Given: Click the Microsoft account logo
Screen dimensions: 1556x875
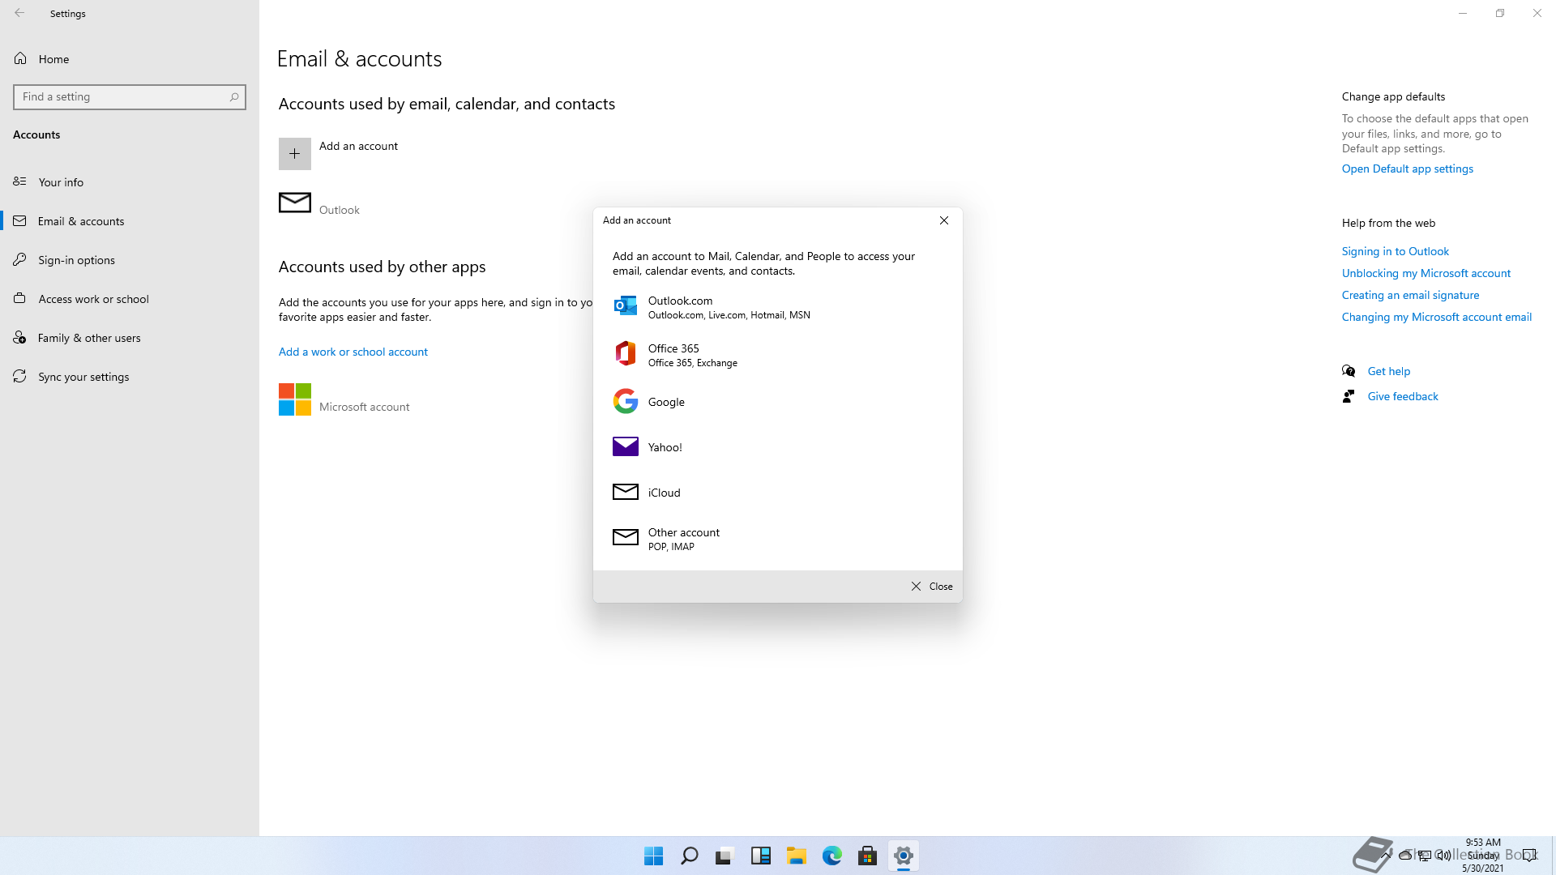Looking at the screenshot, I should click(294, 399).
